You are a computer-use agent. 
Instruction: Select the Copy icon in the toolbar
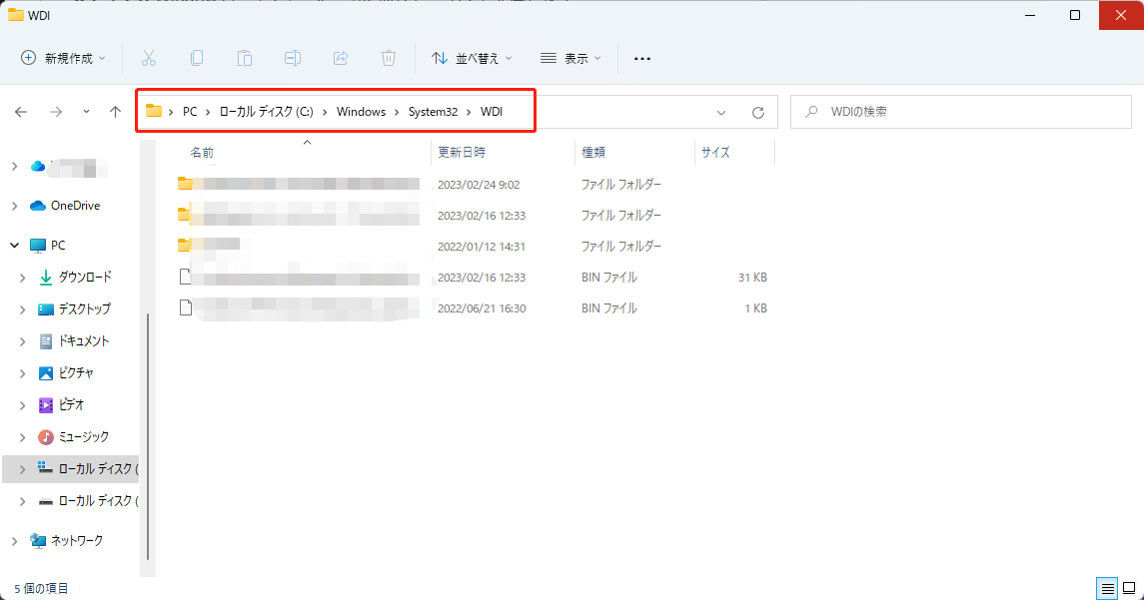(197, 58)
